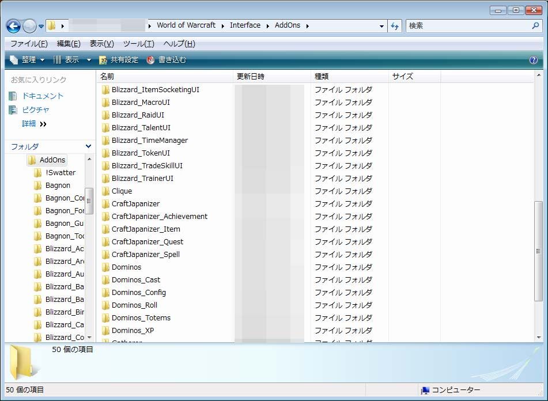
Task: Sort by the 更新日時 column header
Action: pyautogui.click(x=272, y=76)
